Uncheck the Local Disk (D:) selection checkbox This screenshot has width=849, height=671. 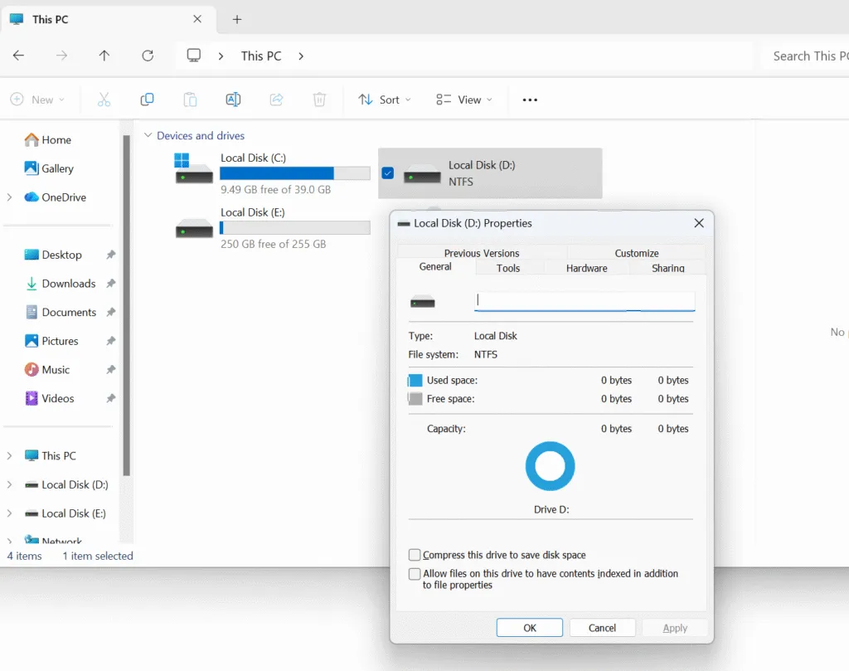point(387,173)
